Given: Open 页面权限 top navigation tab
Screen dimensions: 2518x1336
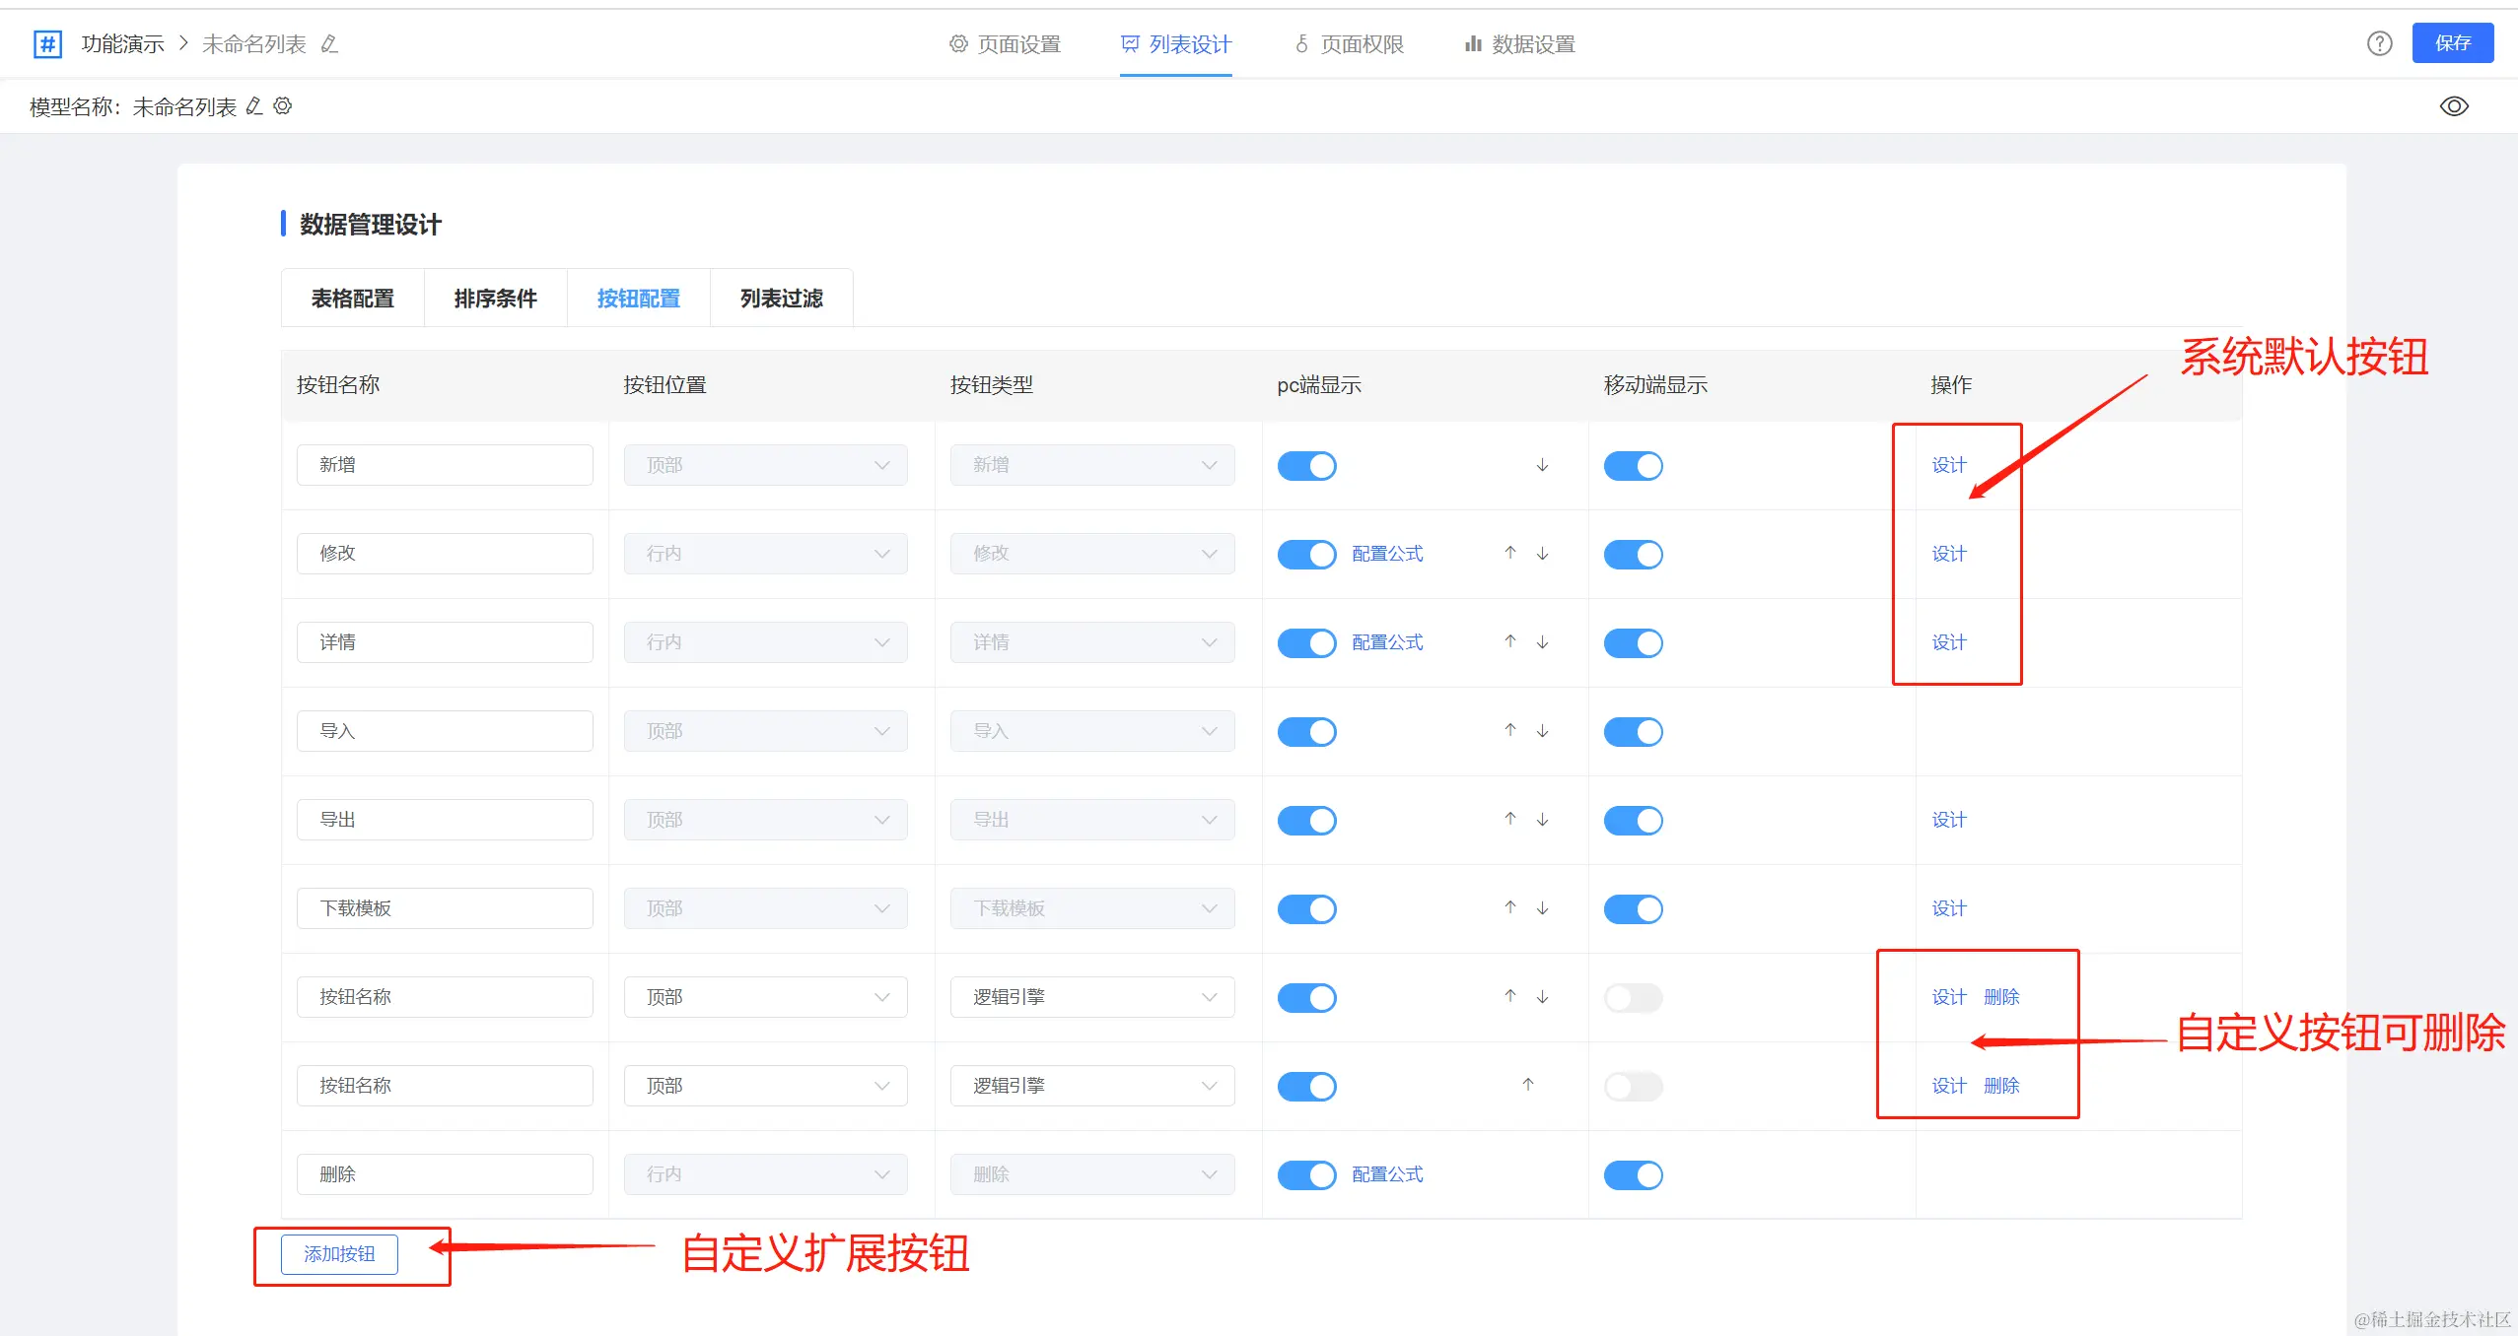Looking at the screenshot, I should (1350, 44).
